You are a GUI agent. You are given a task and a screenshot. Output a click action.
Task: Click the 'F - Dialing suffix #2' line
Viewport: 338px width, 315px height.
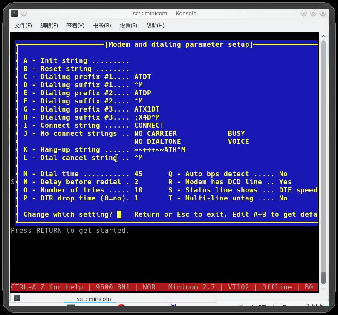click(x=83, y=101)
